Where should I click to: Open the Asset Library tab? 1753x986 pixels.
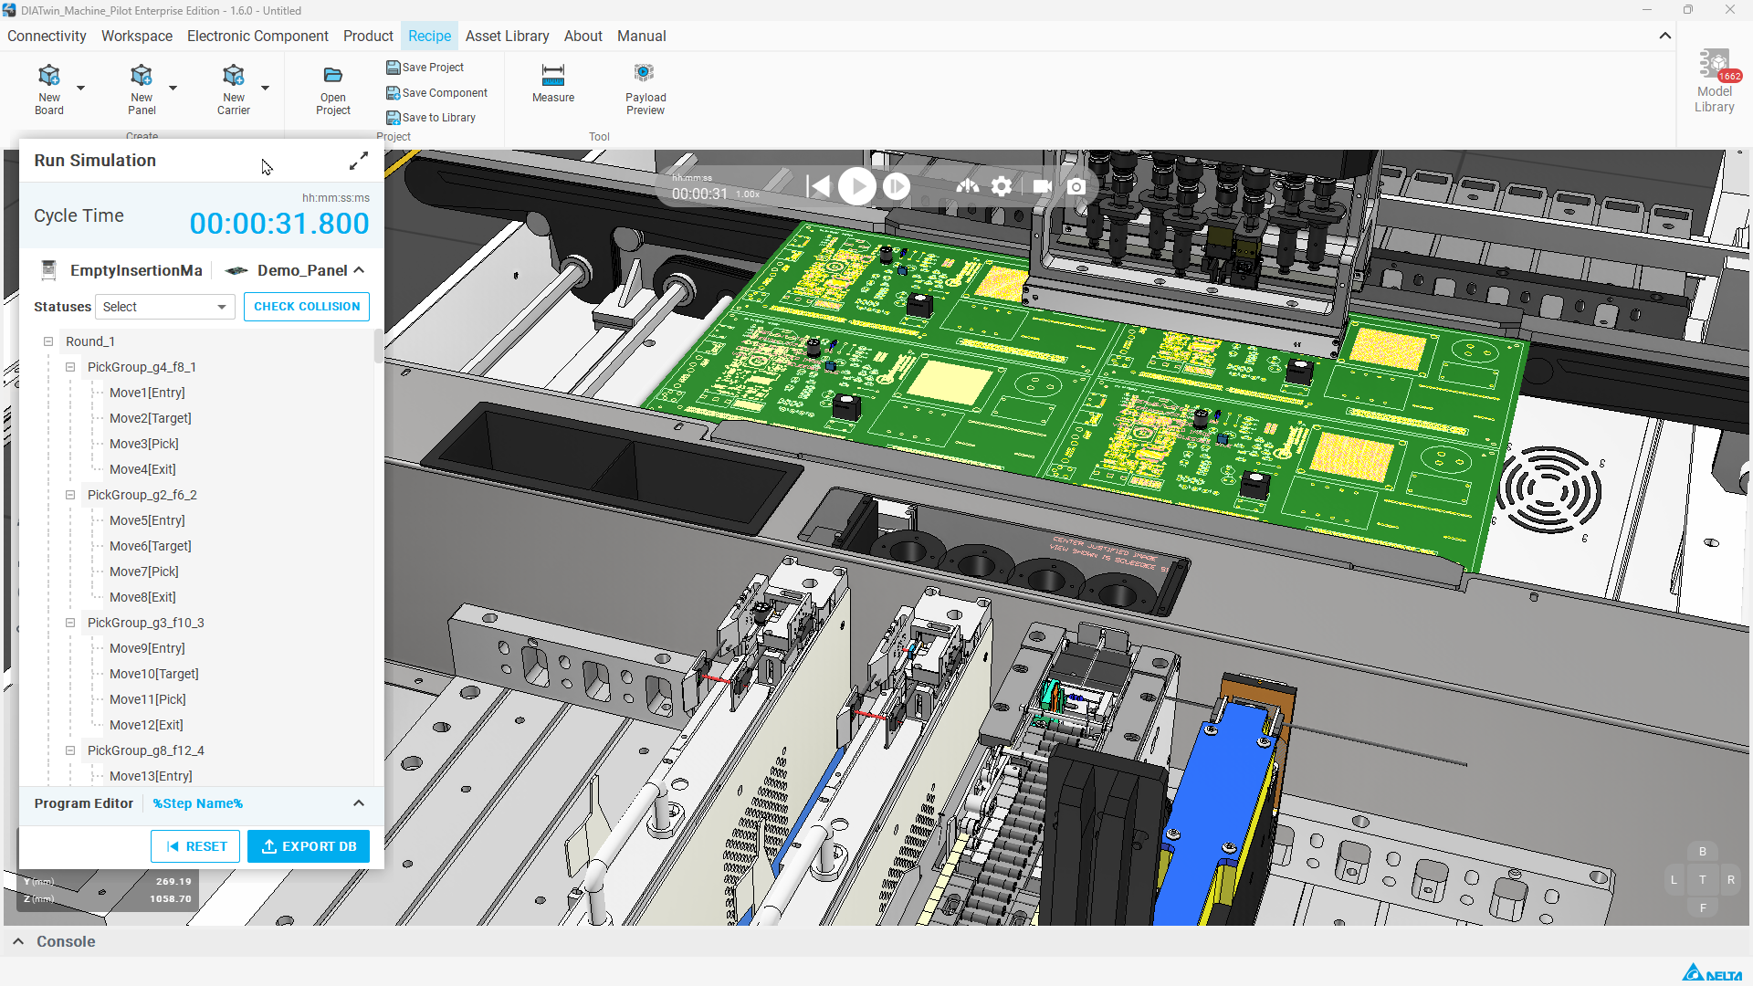pos(507,37)
